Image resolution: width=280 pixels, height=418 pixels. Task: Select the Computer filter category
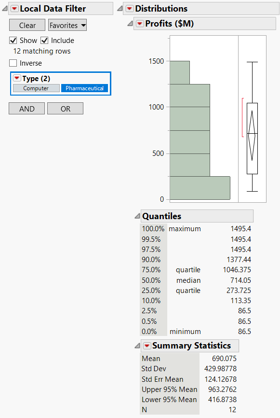coord(36,88)
